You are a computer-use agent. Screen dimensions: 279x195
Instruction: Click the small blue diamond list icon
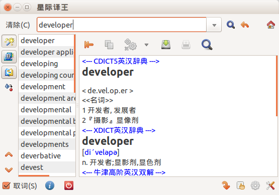click(9, 87)
